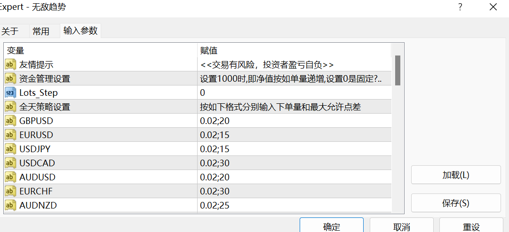Click the string icon beside AUDNZD

[10, 205]
